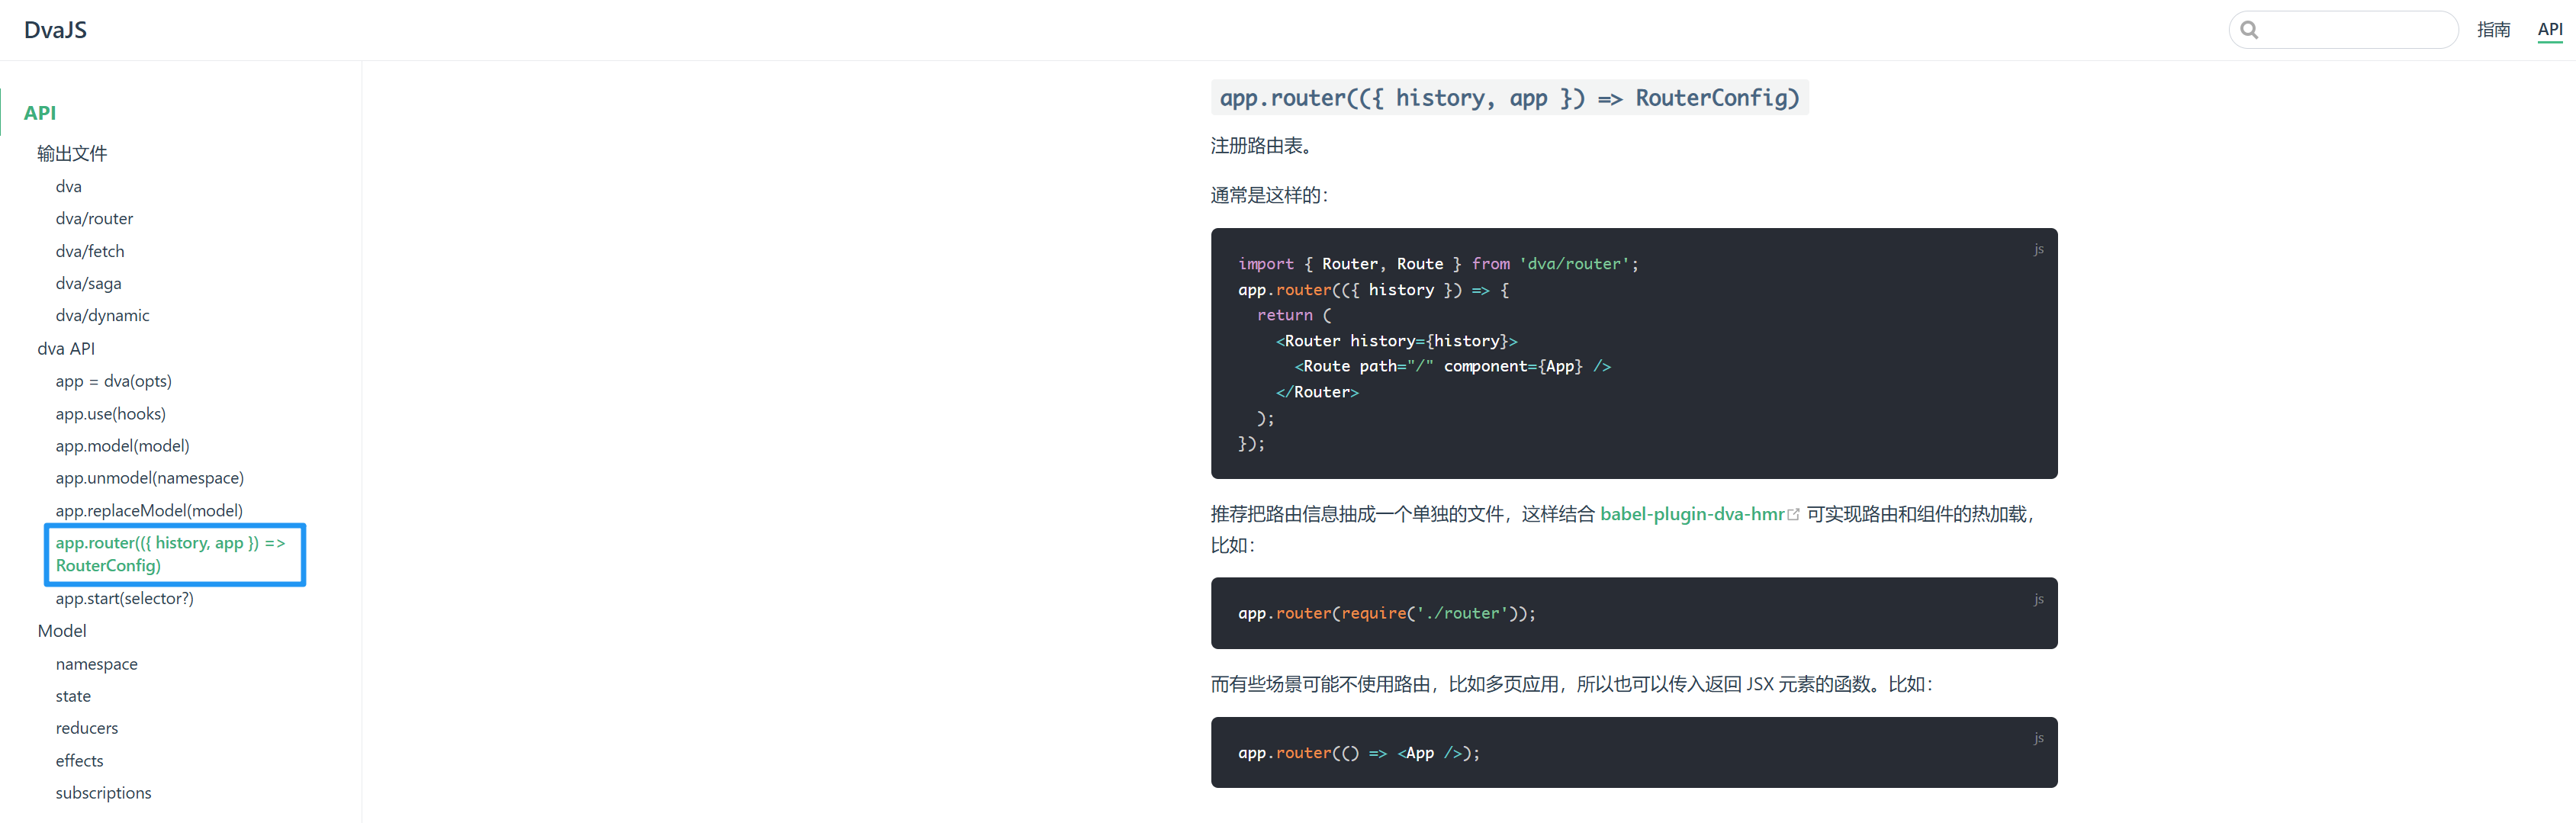Click the app.router(() => <App />) code line
The height and width of the screenshot is (823, 2576).
1358,753
